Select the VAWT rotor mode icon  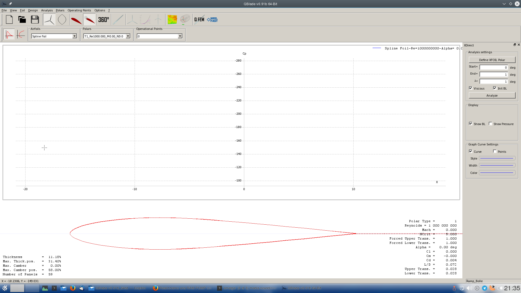click(x=62, y=20)
